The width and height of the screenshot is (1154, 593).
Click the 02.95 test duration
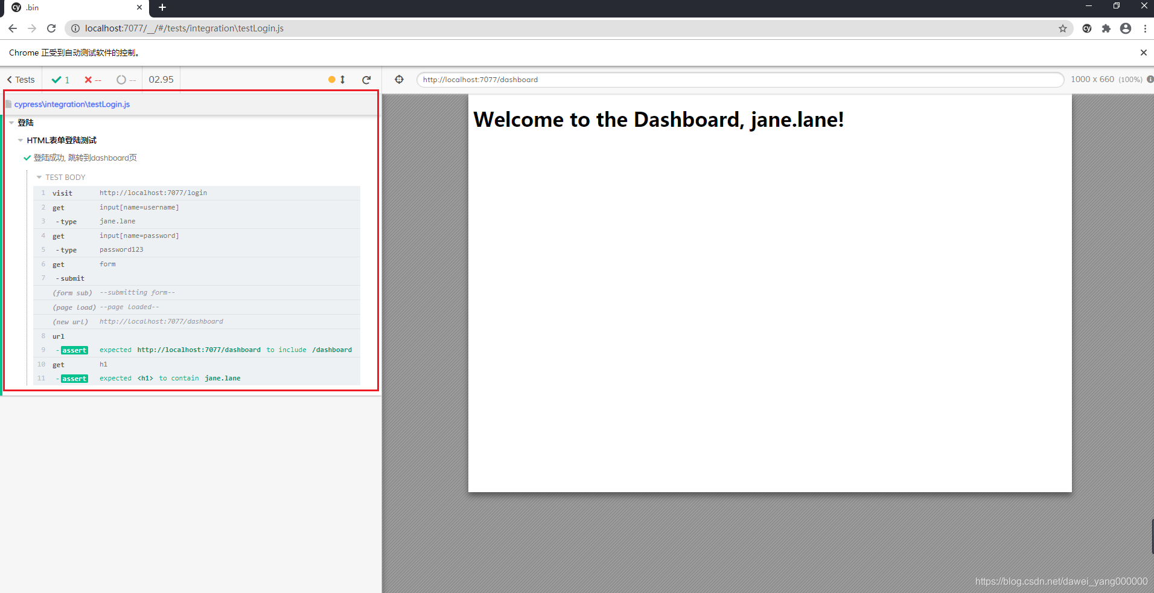coord(161,80)
